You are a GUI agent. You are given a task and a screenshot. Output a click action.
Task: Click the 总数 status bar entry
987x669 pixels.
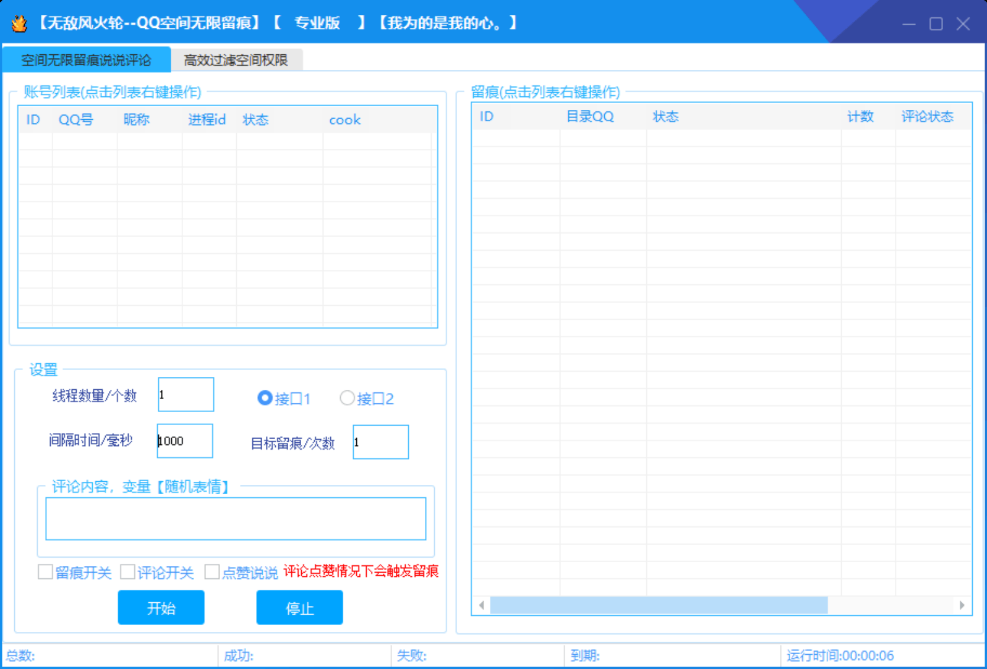(20, 655)
